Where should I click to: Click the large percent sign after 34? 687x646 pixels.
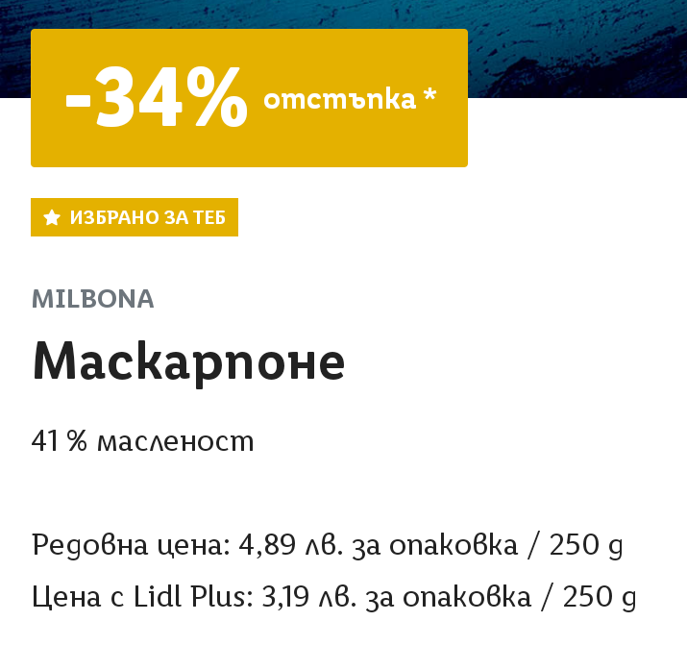219,99
